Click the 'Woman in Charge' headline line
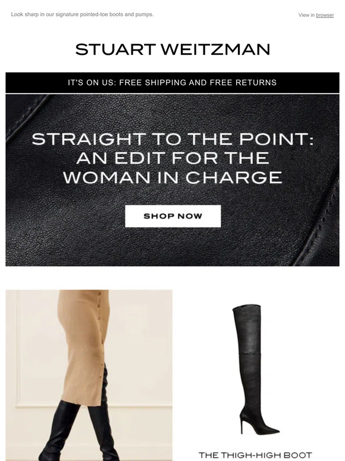Screen dimensions: 345x461 click(x=172, y=177)
